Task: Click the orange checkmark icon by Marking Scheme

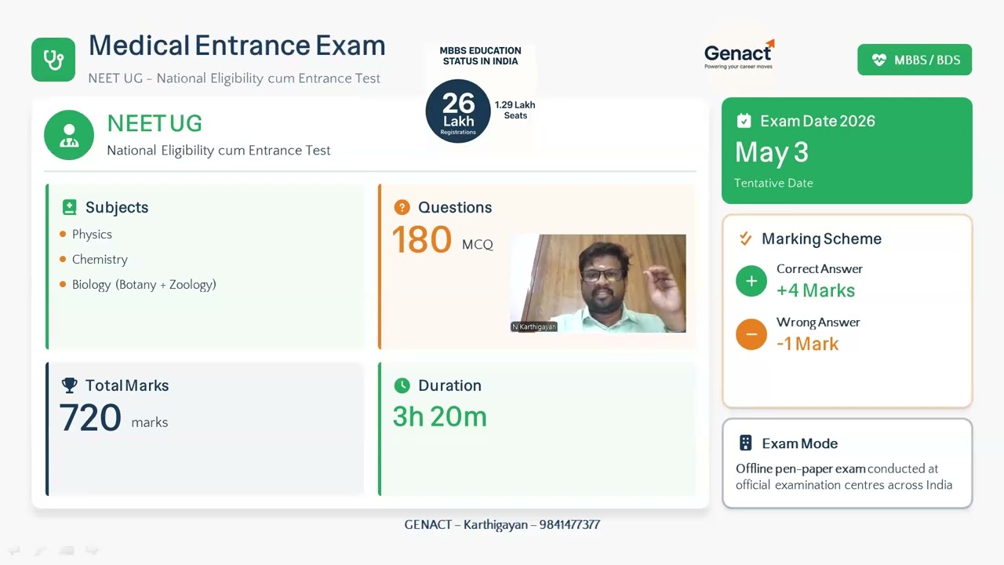Action: [x=745, y=239]
